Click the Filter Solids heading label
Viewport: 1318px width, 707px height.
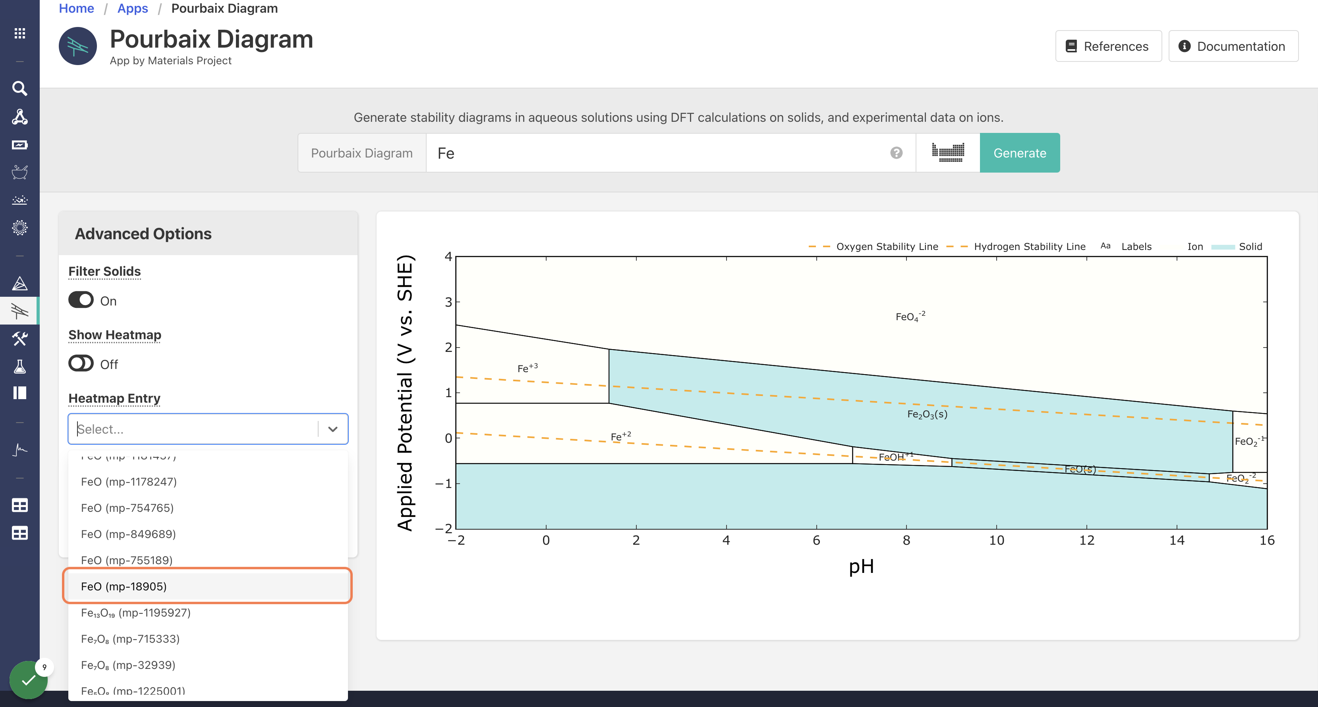[x=104, y=271]
